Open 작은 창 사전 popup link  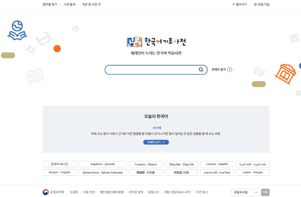pyautogui.click(x=91, y=4)
